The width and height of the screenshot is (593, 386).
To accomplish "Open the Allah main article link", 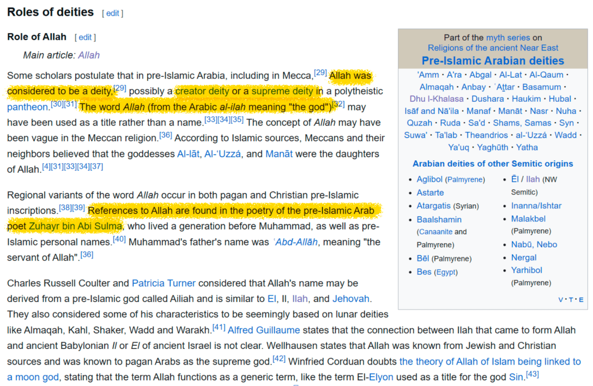I will click(x=89, y=55).
